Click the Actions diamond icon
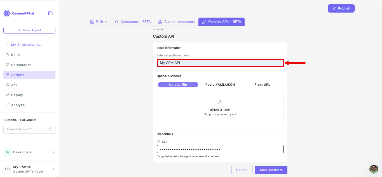This screenshot has width=382, height=177. pyautogui.click(x=8, y=75)
